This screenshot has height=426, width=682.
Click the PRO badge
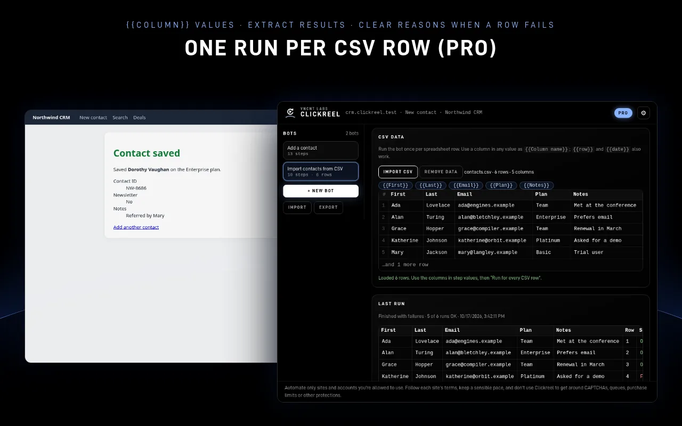(623, 113)
